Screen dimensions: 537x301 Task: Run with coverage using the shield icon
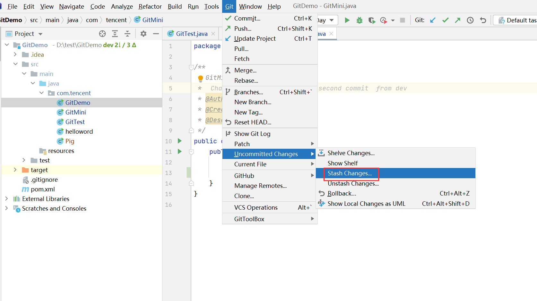coord(372,20)
